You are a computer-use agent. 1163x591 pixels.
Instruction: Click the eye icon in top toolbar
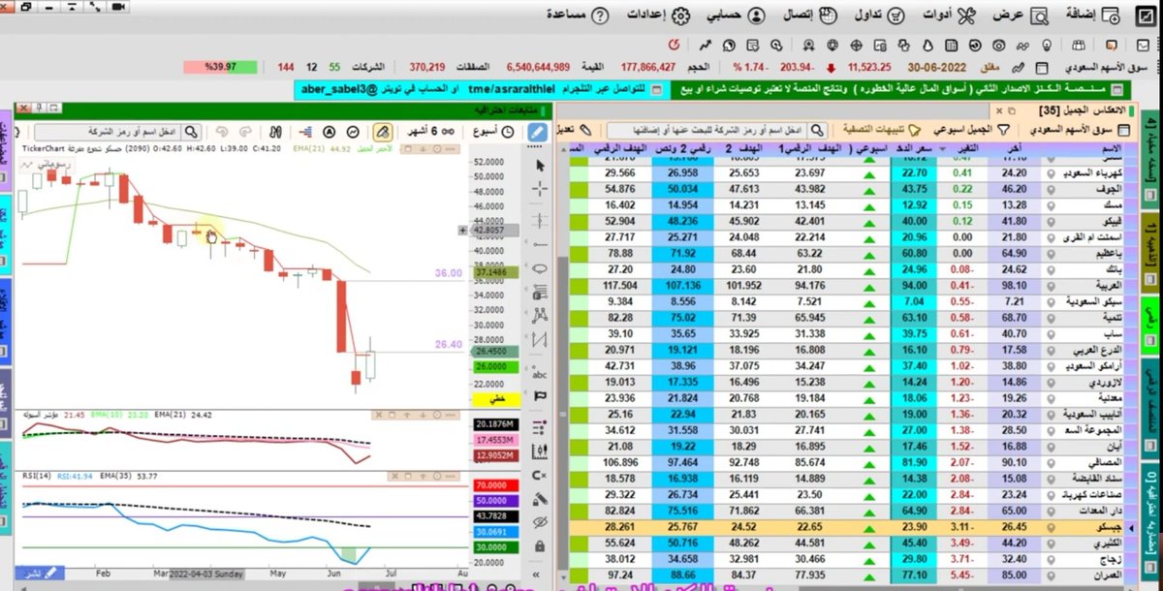(998, 45)
